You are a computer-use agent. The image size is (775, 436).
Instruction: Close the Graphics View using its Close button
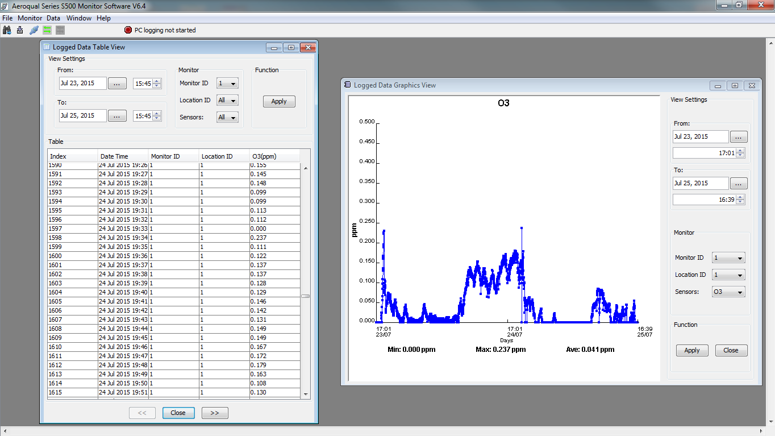731,350
